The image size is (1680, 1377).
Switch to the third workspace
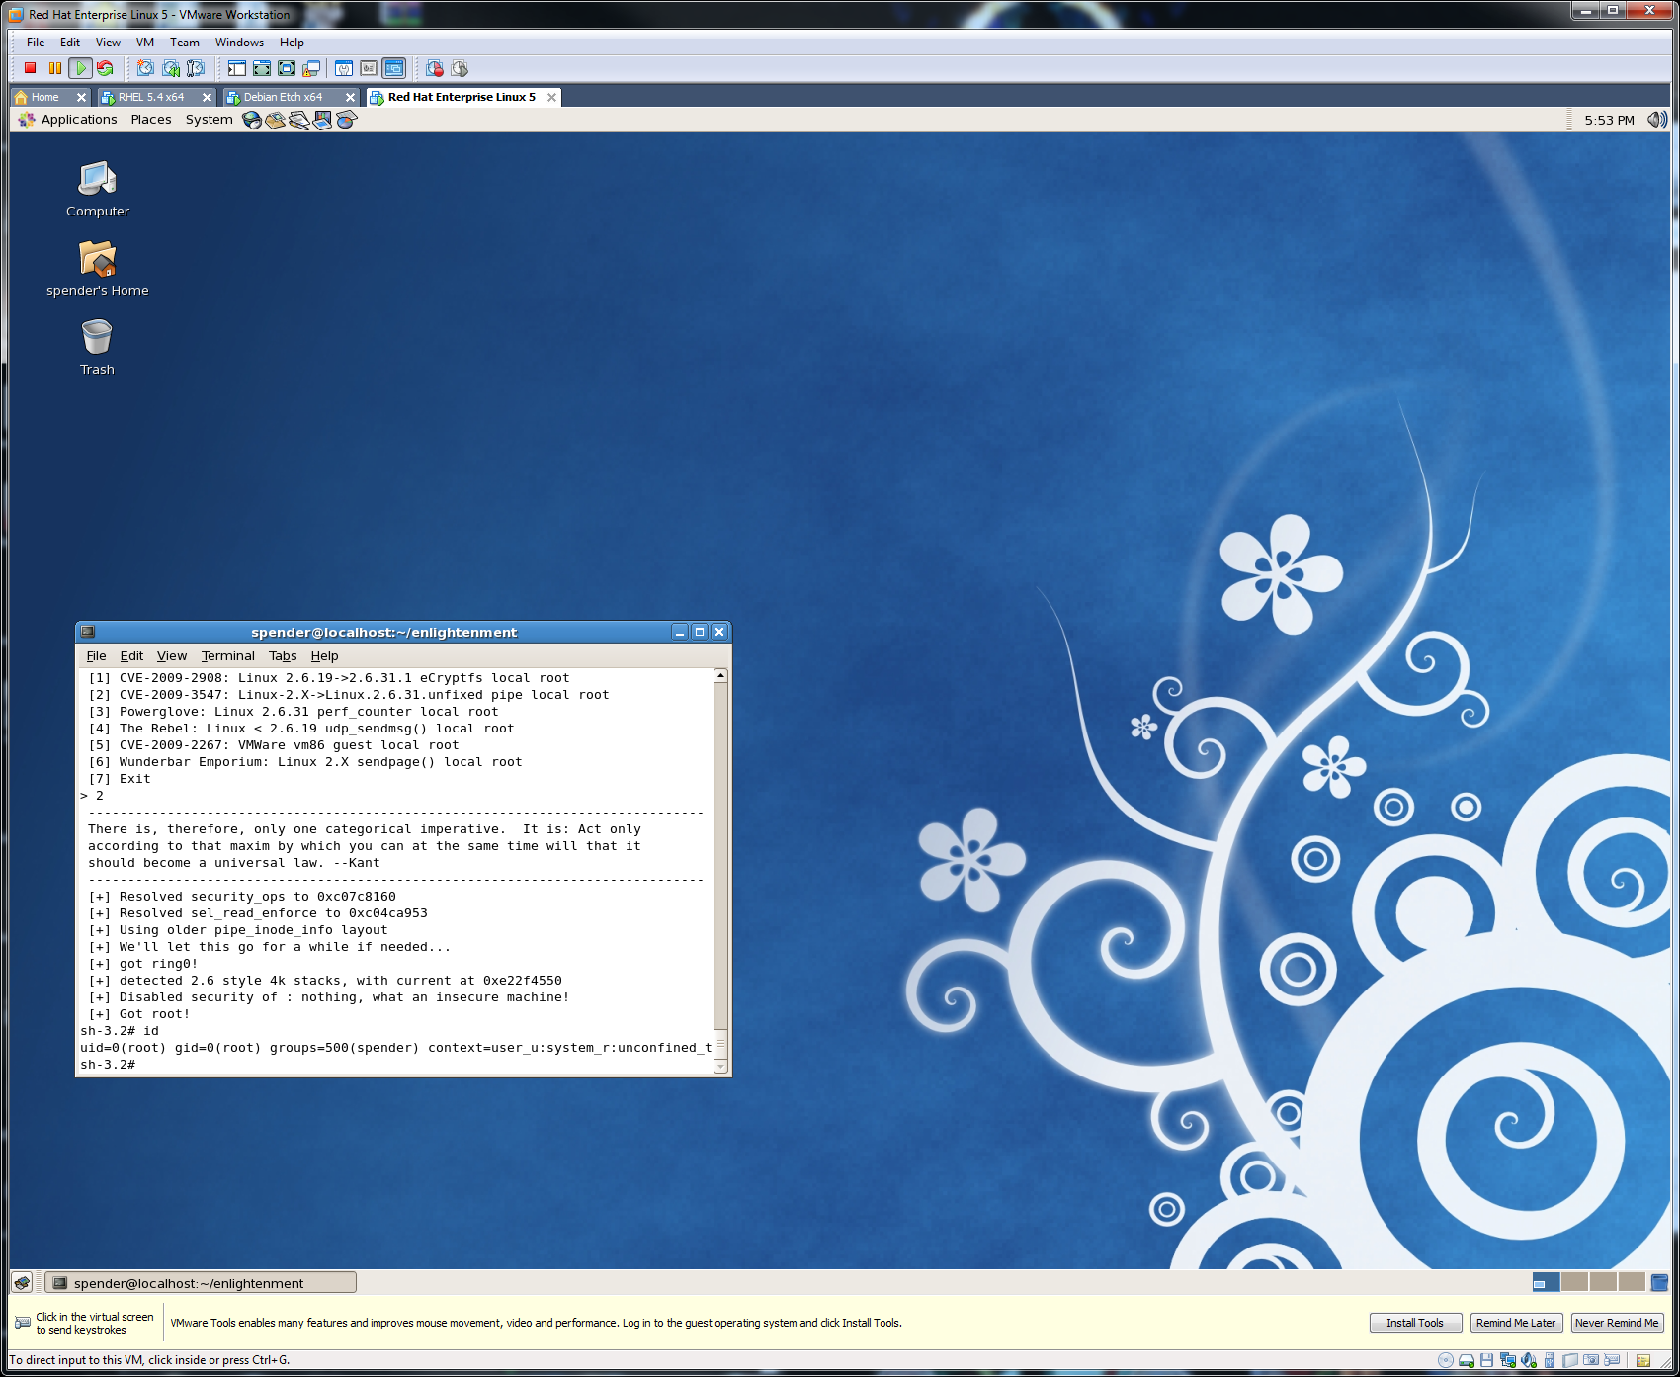[1603, 1283]
